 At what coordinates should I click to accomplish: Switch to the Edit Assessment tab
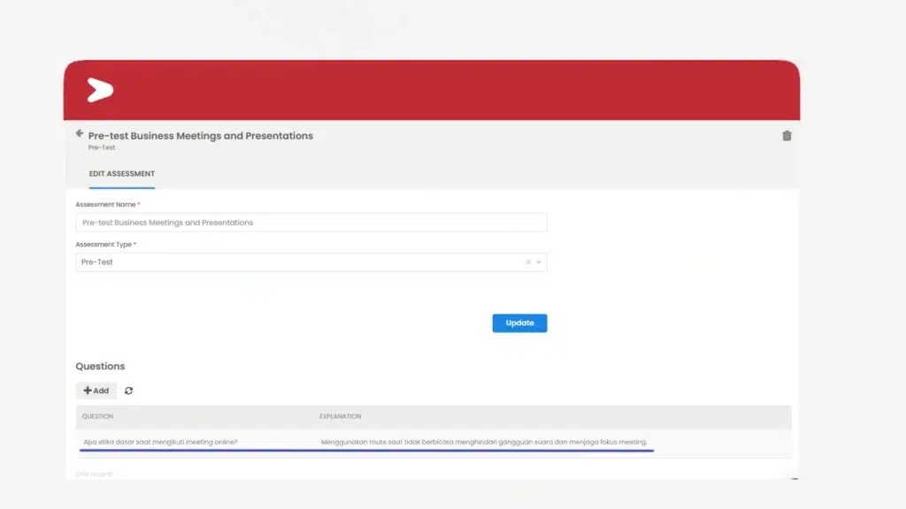pos(122,174)
